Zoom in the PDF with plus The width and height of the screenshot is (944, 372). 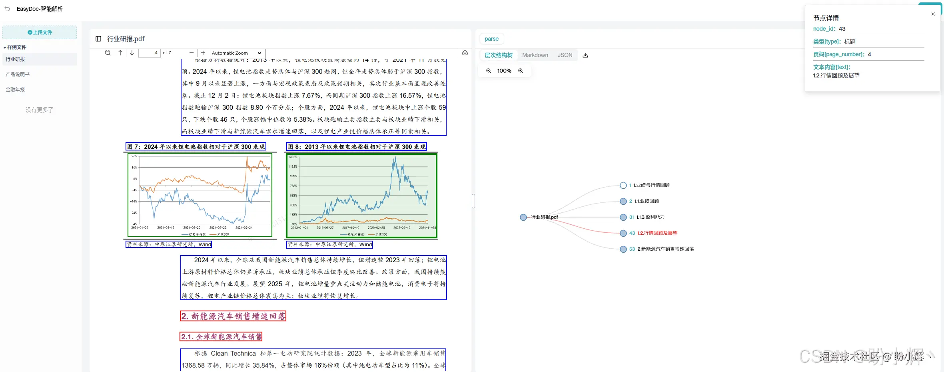pos(203,53)
